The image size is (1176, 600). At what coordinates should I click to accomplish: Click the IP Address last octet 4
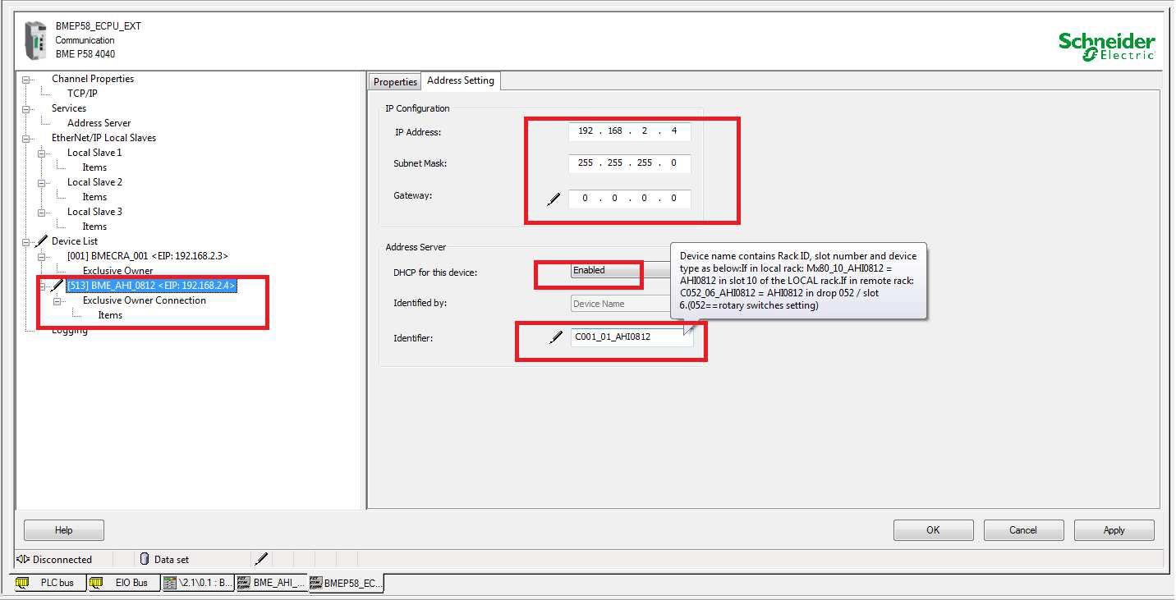(x=673, y=131)
